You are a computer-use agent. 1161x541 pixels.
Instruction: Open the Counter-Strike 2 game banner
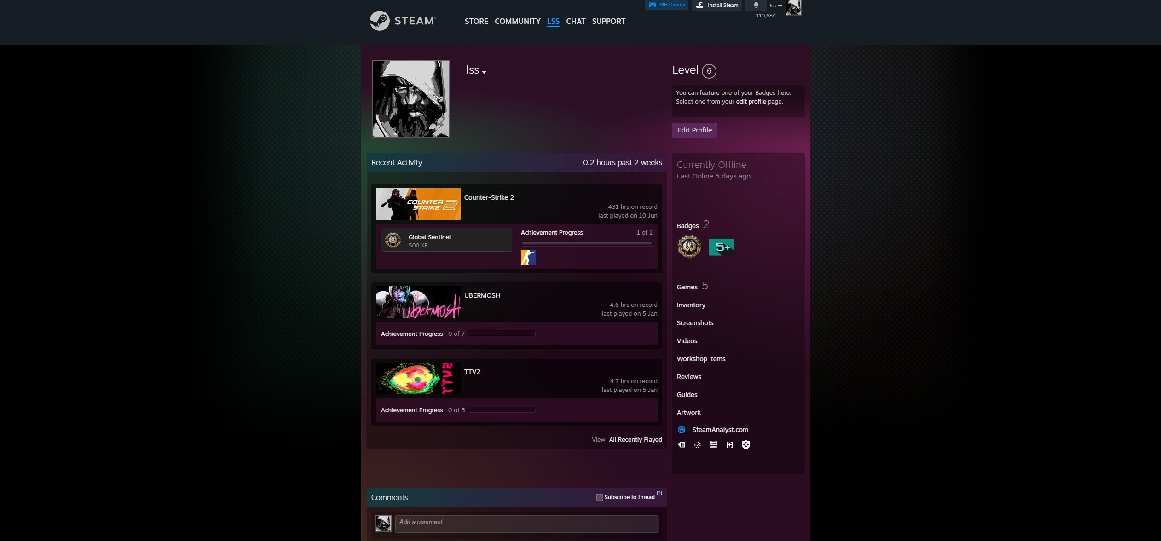(x=418, y=204)
